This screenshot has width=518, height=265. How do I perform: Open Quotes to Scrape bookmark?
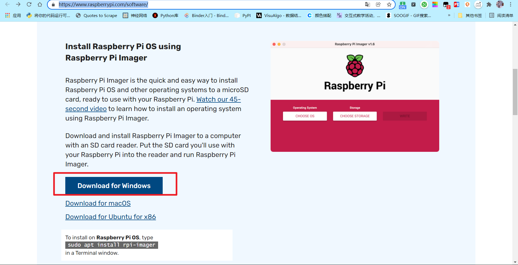pyautogui.click(x=96, y=15)
